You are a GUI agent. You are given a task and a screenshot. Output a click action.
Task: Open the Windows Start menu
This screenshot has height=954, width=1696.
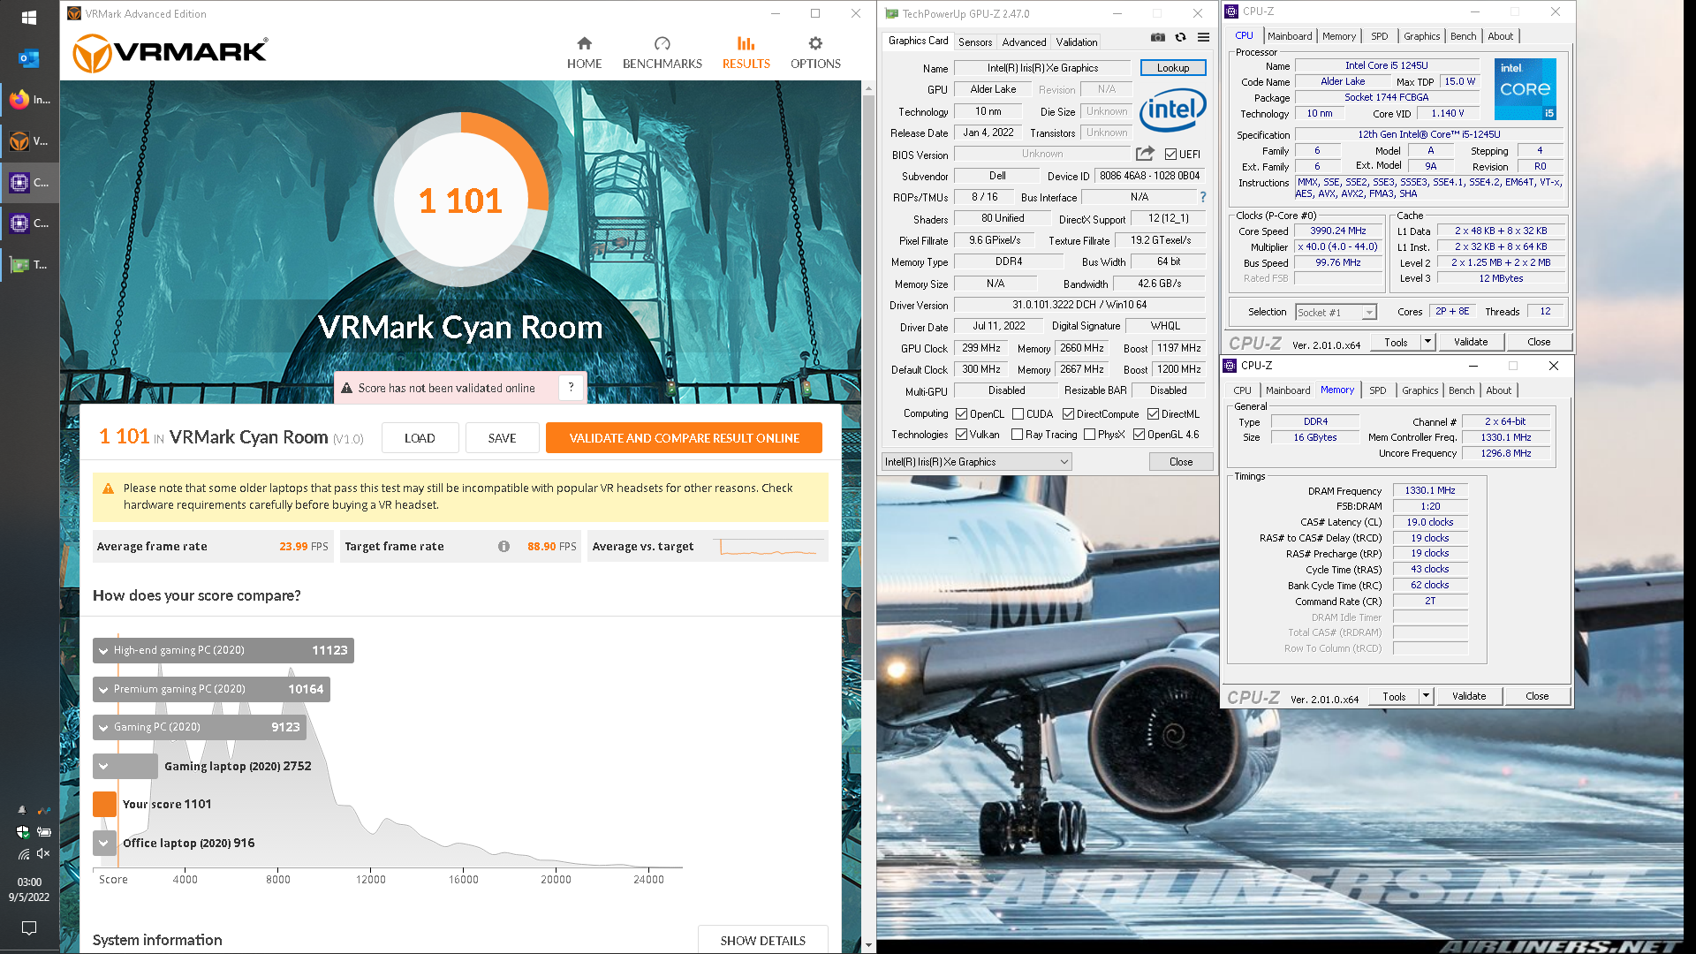pos(28,18)
